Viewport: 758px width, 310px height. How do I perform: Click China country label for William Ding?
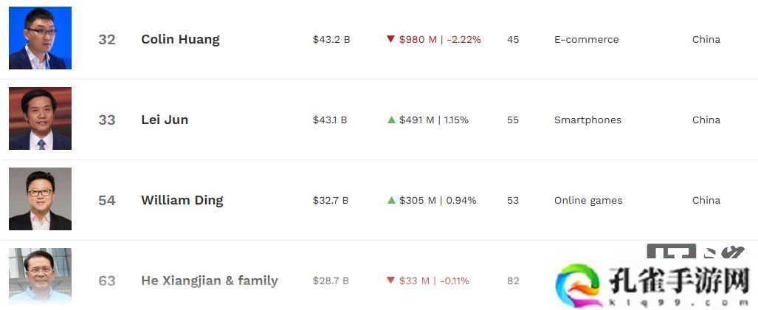(706, 201)
